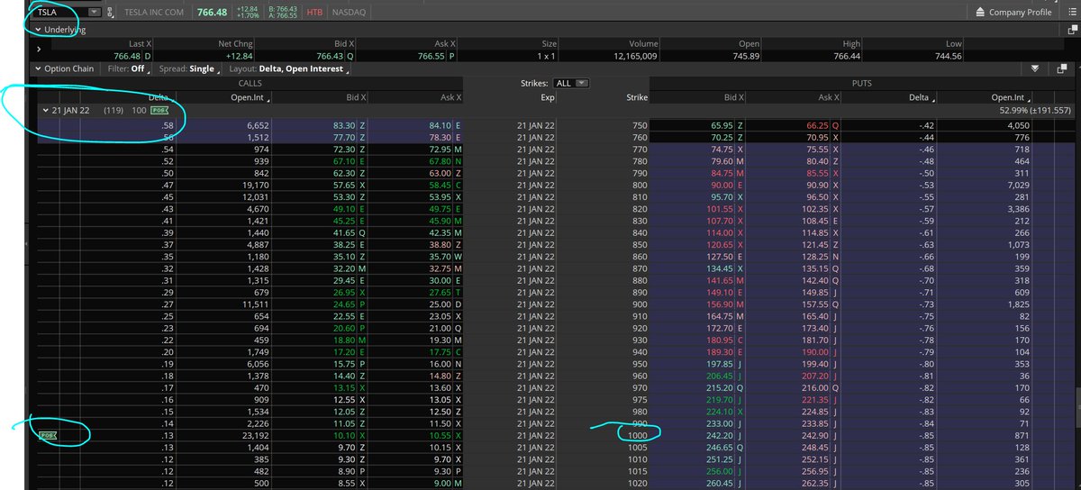The image size is (1081, 490).
Task: Click the HTB indicator in the top bar
Action: coord(315,13)
